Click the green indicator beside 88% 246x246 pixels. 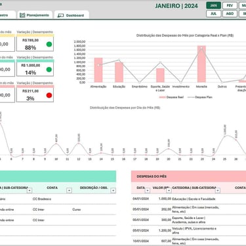coord(49,45)
